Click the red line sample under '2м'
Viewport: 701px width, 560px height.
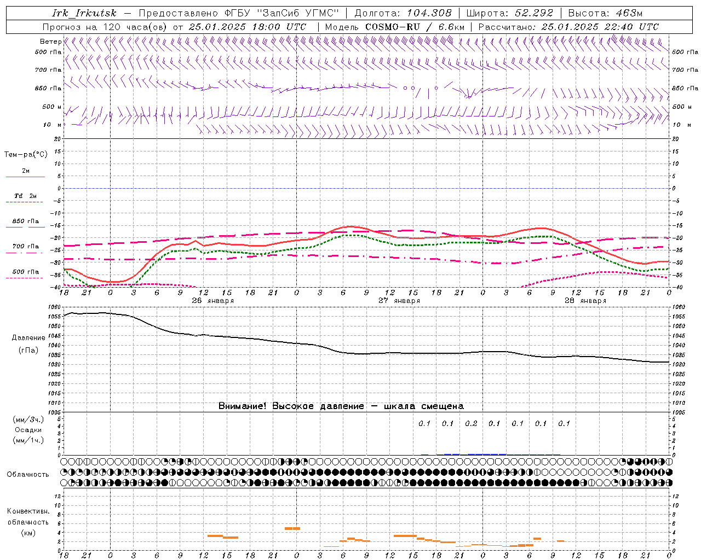click(x=25, y=177)
